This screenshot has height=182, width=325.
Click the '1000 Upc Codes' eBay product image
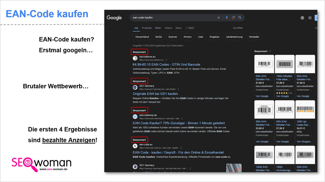[x=305, y=109]
